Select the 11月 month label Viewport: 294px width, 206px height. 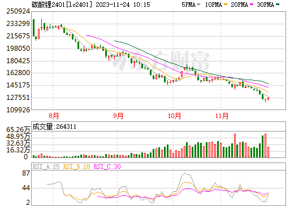222,116
